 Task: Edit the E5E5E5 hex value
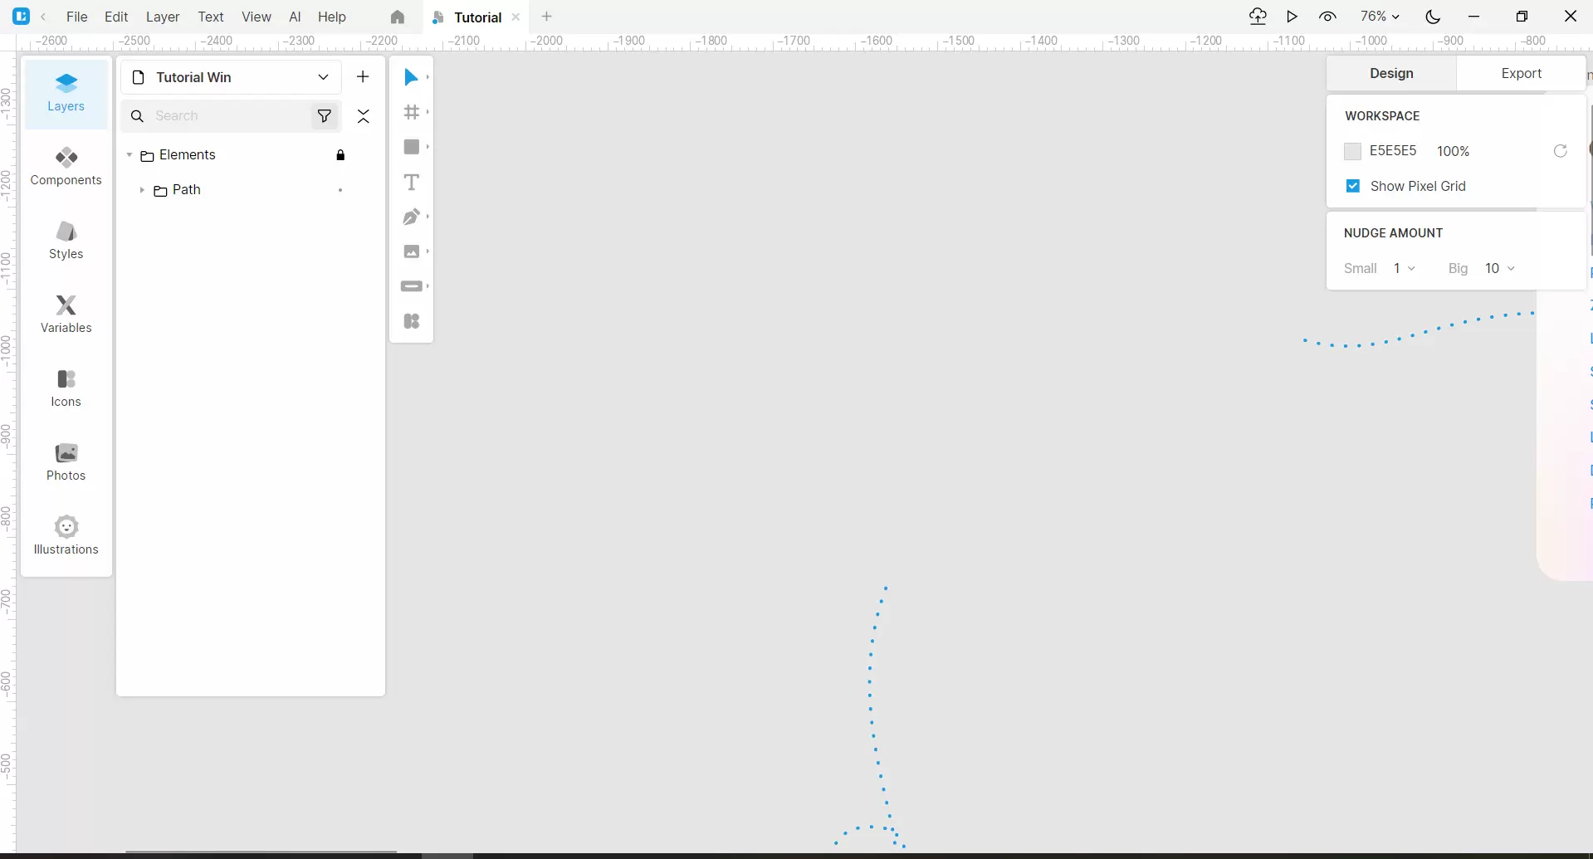click(x=1393, y=151)
